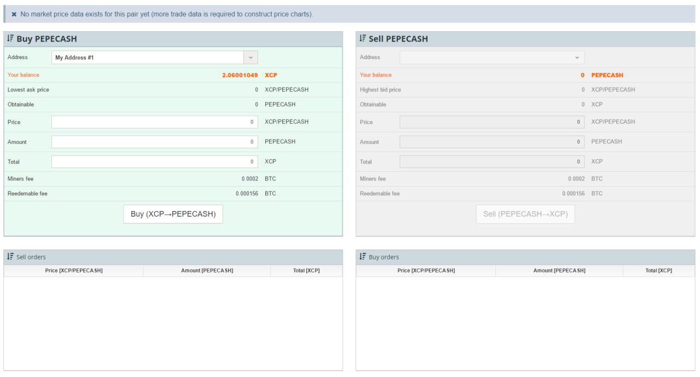The image size is (700, 377).
Task: Click Lowest ask price label
Action: (28, 90)
